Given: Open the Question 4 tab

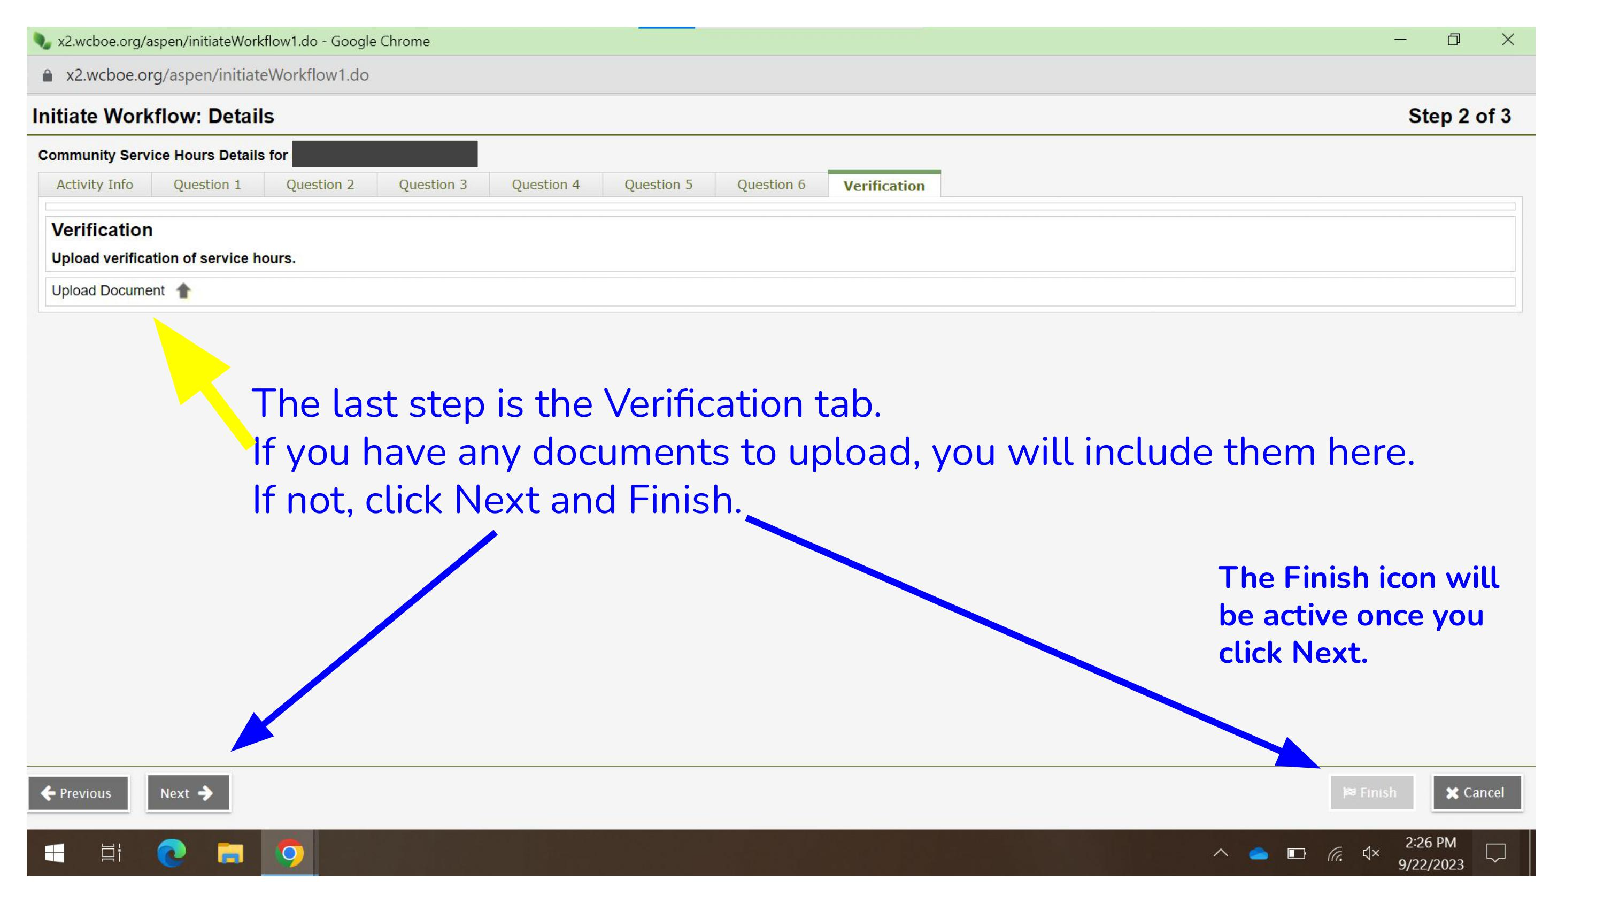Looking at the screenshot, I should click(545, 185).
